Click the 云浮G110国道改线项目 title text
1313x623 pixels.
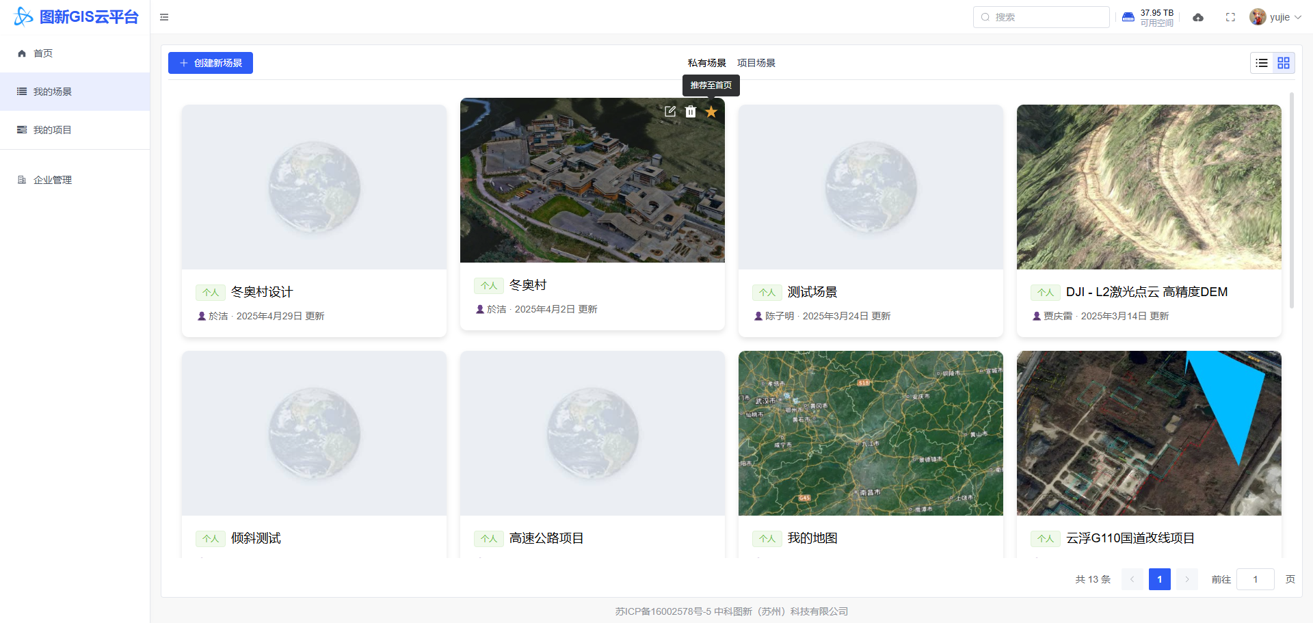coord(1130,538)
